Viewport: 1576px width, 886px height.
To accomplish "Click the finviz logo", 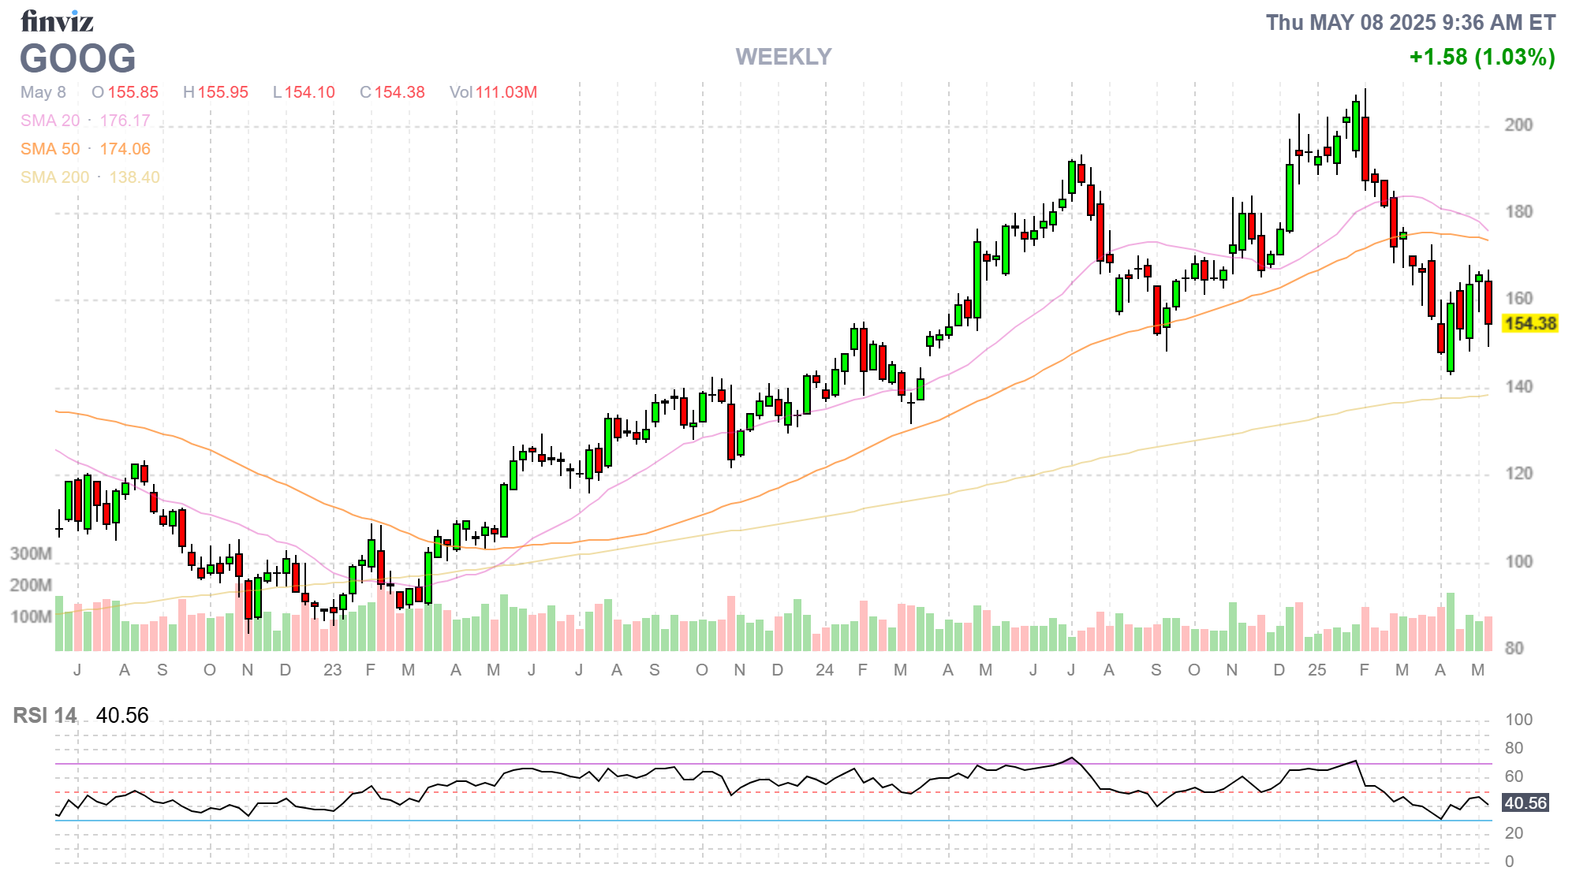I will click(57, 21).
